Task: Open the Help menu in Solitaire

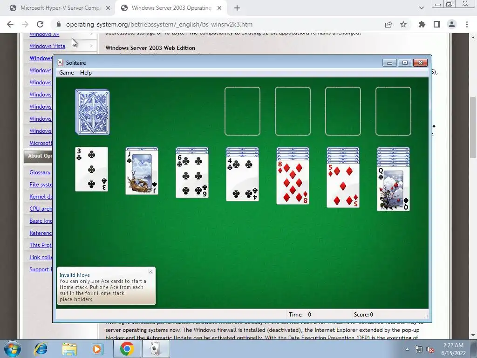Action: click(x=86, y=72)
